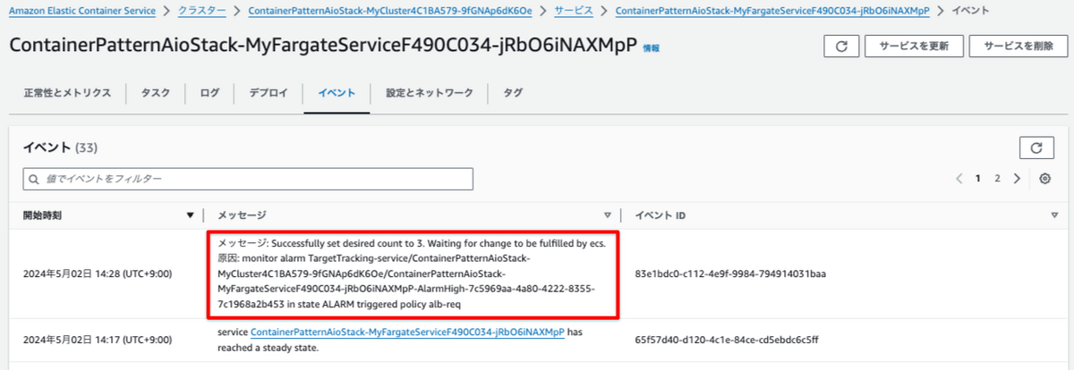Select event ID 83e1bdc0-c112-4e9f-9984-794914031baa
1074x370 pixels.
pyautogui.click(x=729, y=273)
